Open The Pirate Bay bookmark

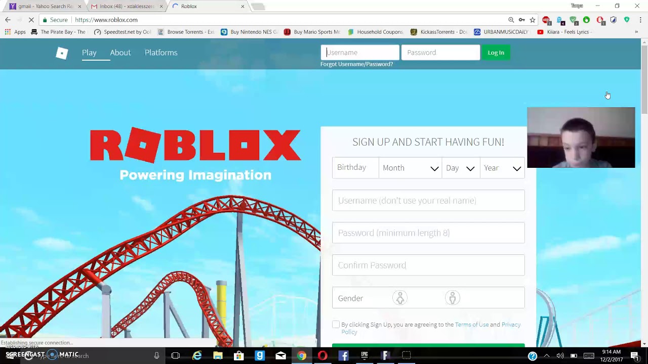[x=59, y=32]
